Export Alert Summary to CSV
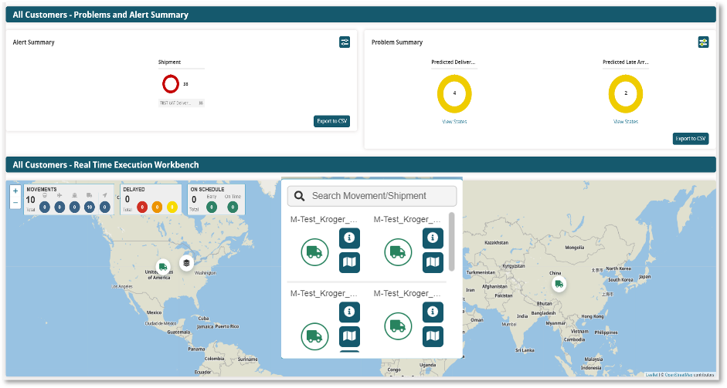 click(x=332, y=121)
